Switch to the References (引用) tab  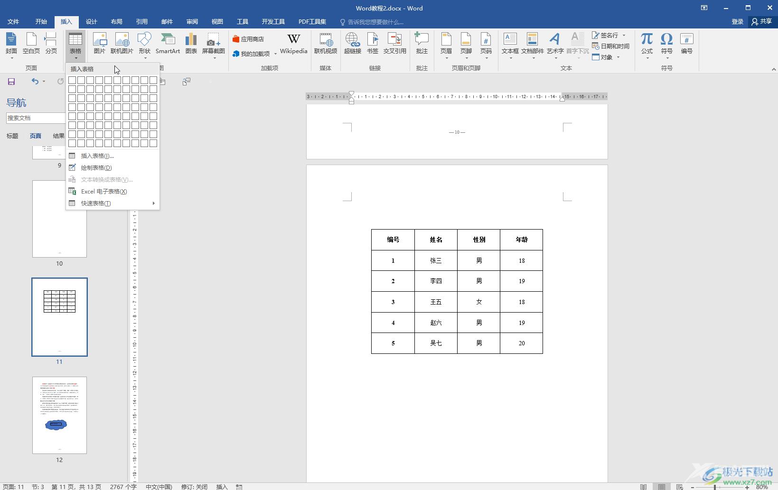[x=142, y=22]
